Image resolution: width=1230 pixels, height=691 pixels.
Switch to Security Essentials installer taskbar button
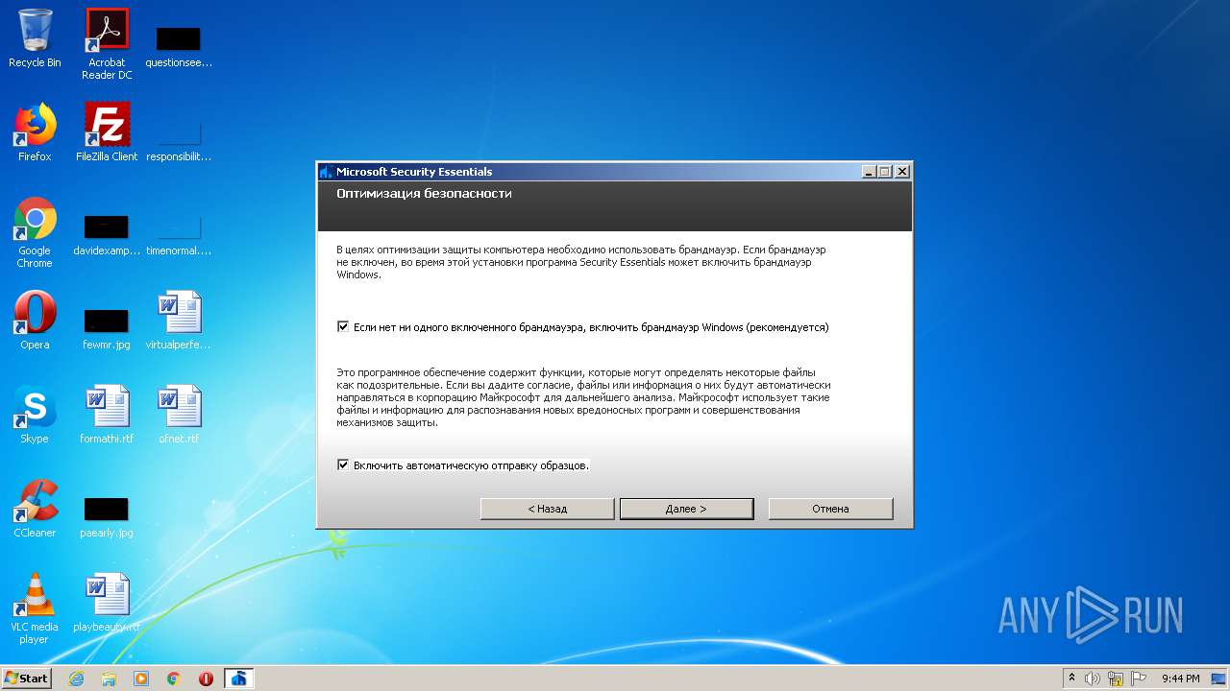[x=239, y=679]
